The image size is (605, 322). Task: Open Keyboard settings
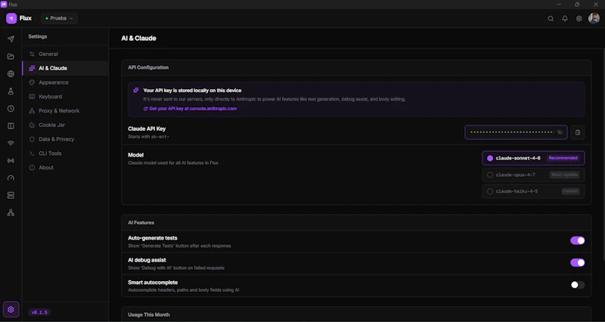(65, 97)
